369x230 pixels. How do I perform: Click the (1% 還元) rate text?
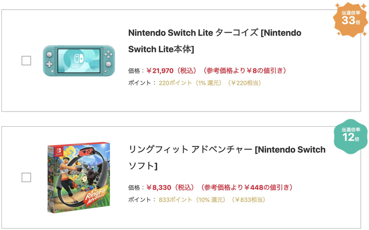209,83
